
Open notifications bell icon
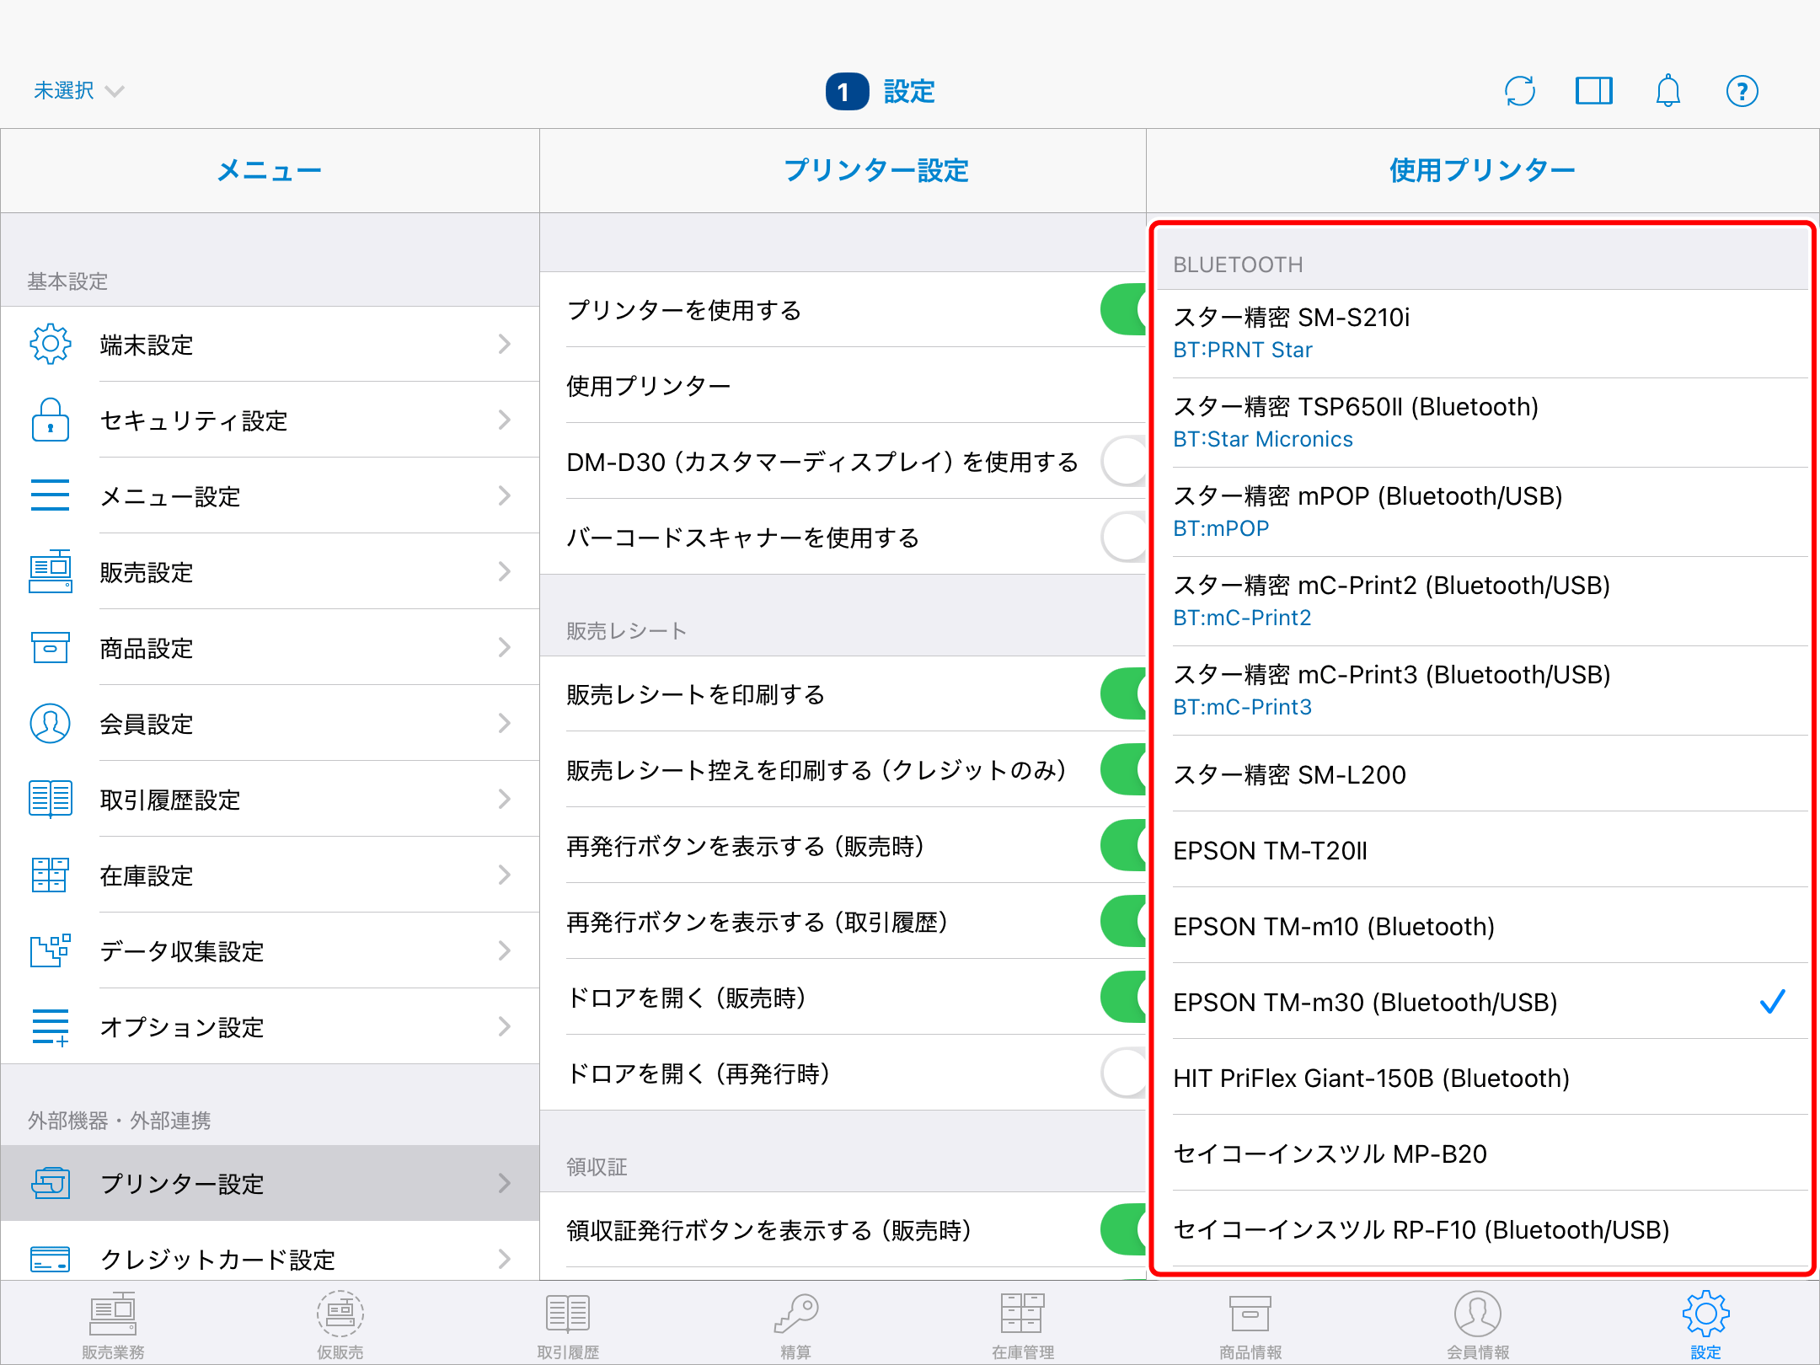[x=1668, y=91]
